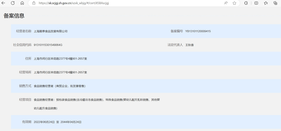Select the 经营场所 address value
The height and width of the screenshot is (131, 281).
(x=60, y=72)
